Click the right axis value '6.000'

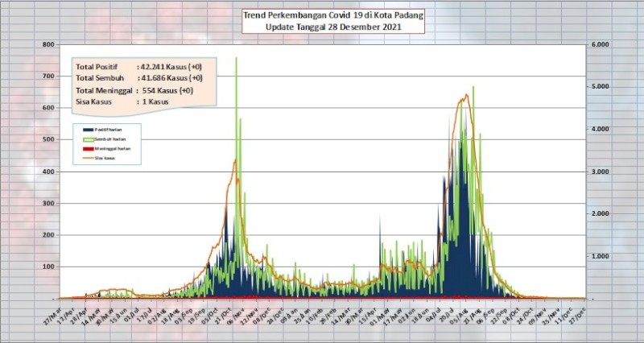coord(601,44)
